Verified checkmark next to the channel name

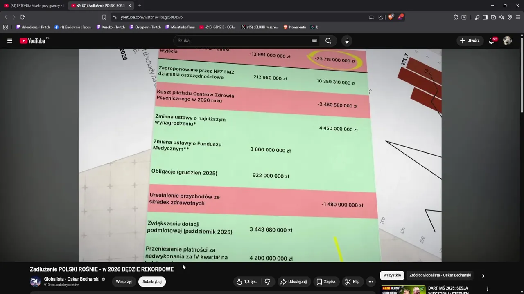103,279
